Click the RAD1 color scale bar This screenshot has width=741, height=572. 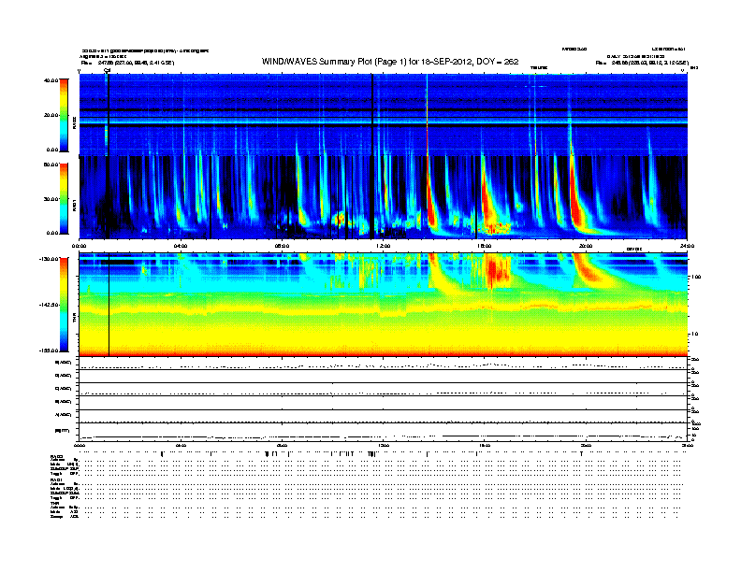(x=64, y=198)
